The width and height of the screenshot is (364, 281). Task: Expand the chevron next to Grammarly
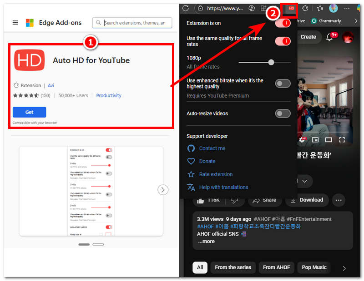(356, 20)
